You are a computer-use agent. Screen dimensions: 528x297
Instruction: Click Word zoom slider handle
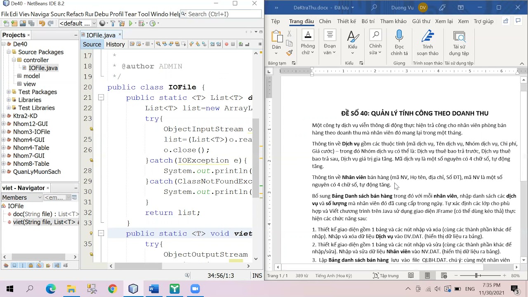point(476,276)
